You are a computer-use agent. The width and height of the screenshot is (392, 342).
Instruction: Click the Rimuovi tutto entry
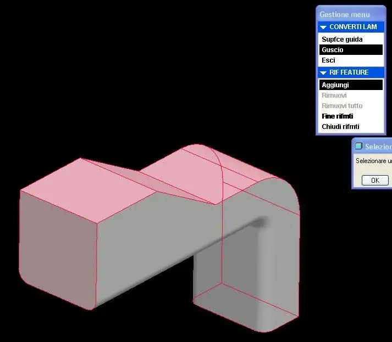[341, 106]
